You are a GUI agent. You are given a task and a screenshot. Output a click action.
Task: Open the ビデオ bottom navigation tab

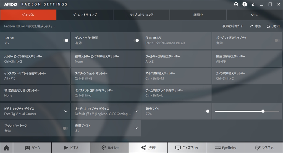click(71, 148)
